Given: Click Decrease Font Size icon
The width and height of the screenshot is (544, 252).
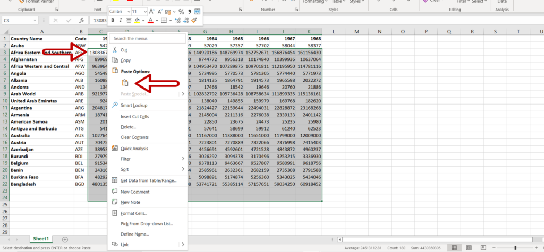Looking at the screenshot, I should (159, 12).
